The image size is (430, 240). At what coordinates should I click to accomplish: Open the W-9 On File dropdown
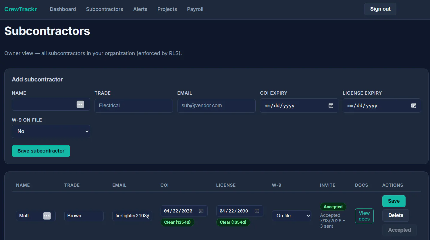(x=51, y=131)
